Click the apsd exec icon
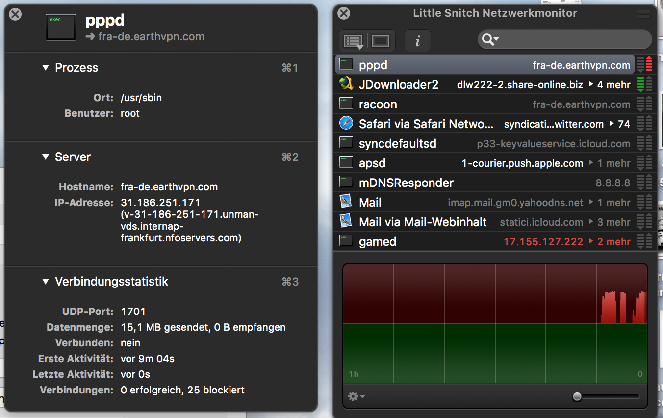The width and height of the screenshot is (663, 418). pyautogui.click(x=346, y=162)
